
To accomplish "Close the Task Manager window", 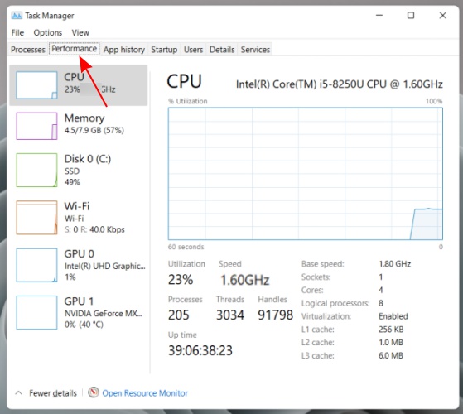I will tap(442, 16).
